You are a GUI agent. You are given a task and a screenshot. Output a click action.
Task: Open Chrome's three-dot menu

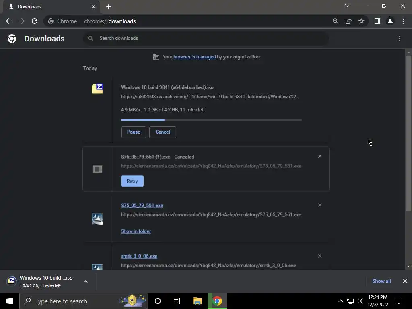403,21
